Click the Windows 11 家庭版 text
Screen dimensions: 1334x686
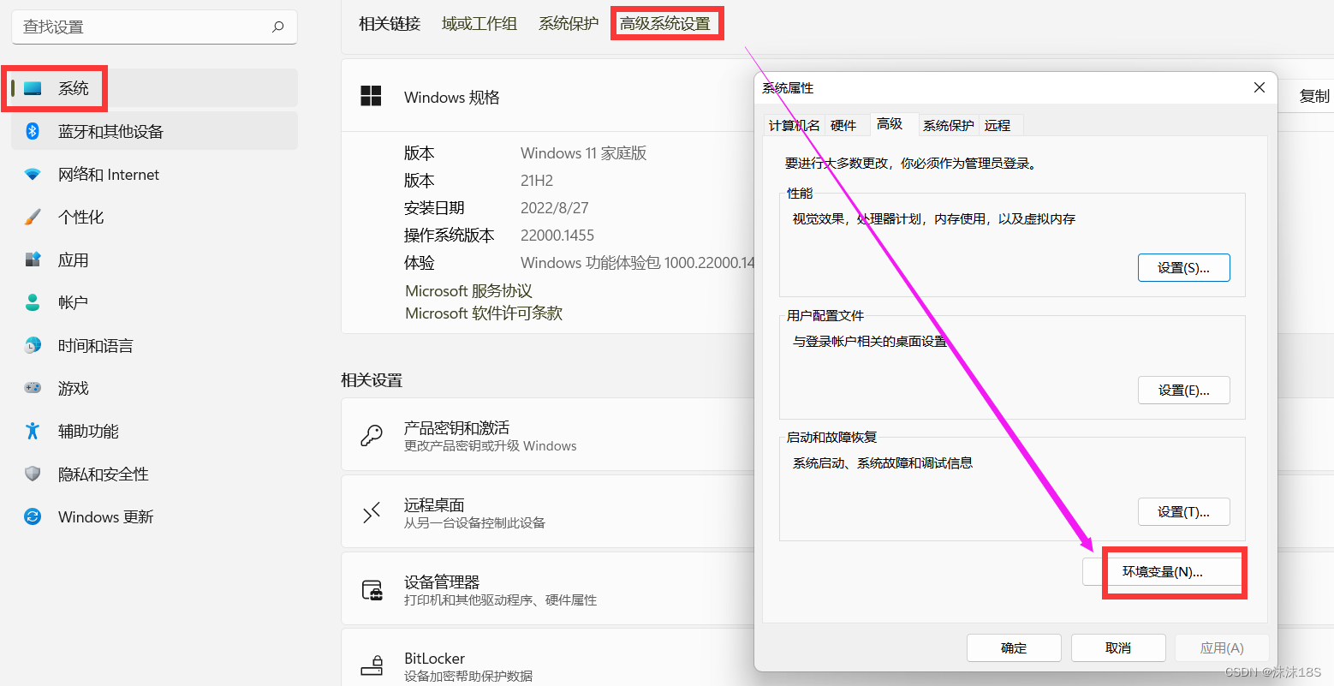[584, 153]
